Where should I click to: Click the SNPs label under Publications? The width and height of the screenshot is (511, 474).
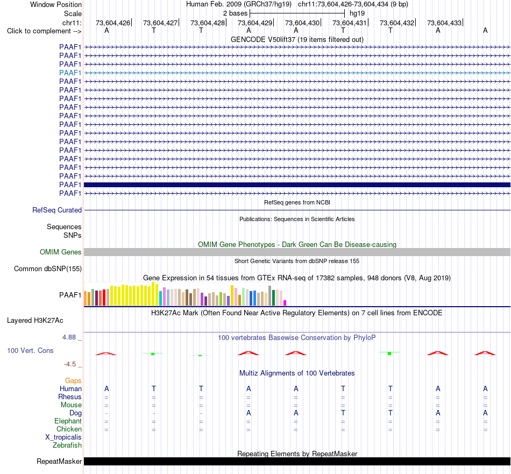(73, 235)
